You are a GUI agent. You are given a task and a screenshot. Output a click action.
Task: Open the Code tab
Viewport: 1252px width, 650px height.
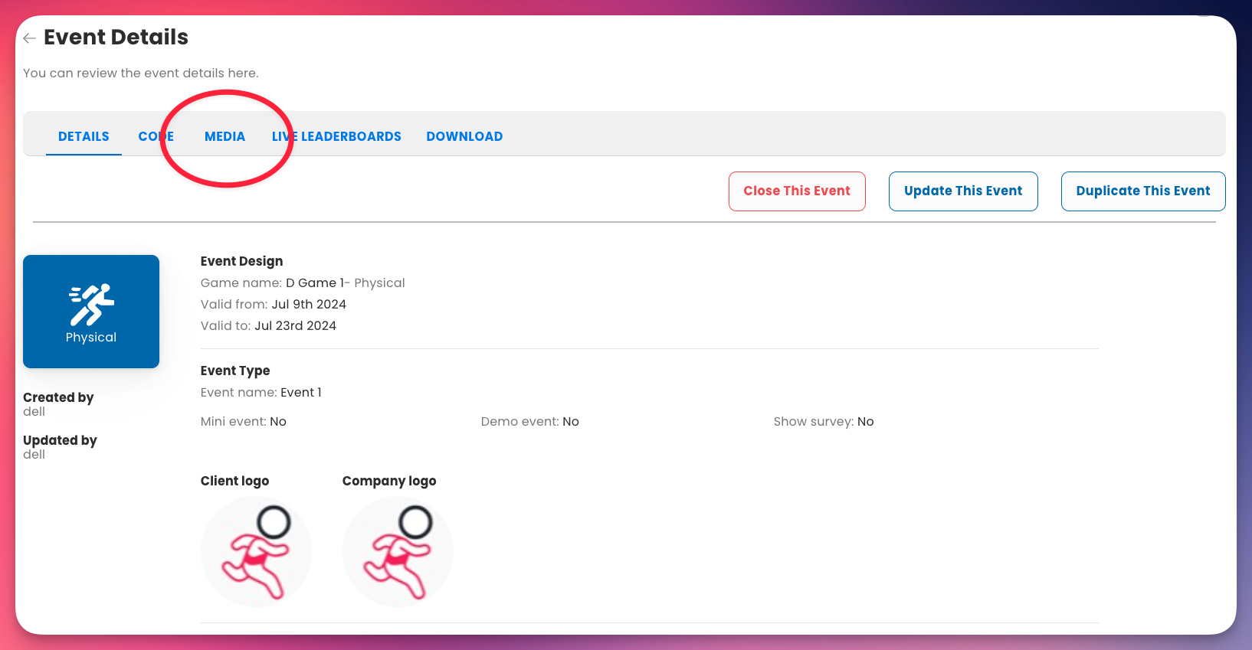point(156,136)
